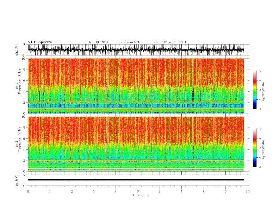Click the ch.2 "Frequency (kHz)" axis label

coord(20,140)
